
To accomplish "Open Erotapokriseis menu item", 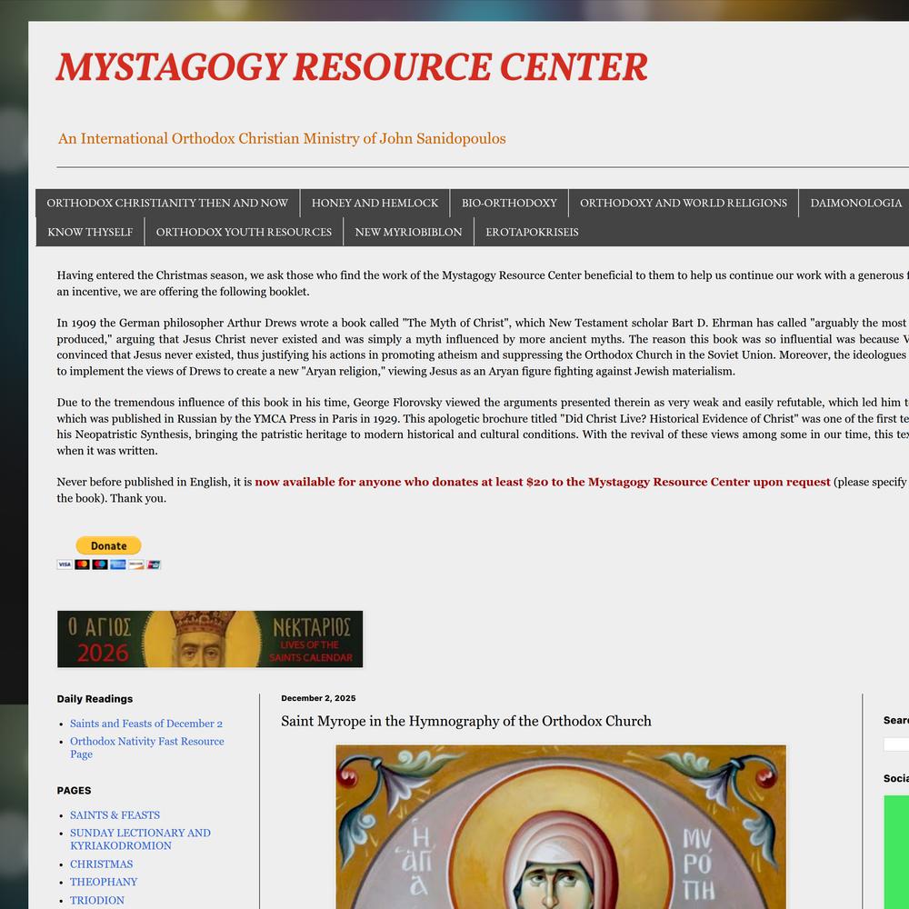I will click(532, 232).
